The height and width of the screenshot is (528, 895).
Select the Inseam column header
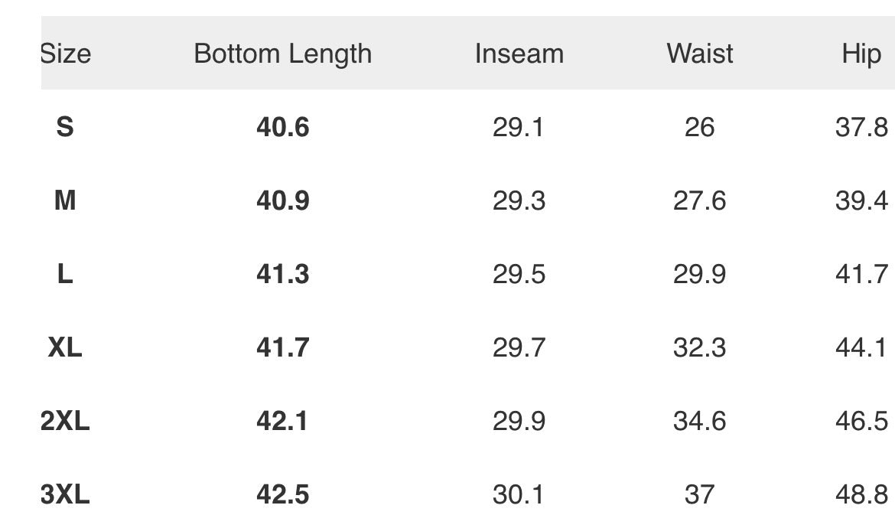pos(519,54)
